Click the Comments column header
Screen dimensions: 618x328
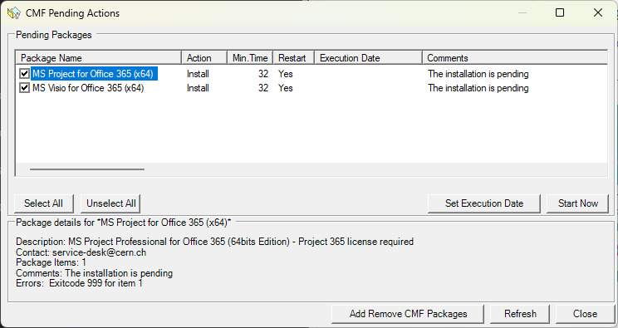coord(515,58)
